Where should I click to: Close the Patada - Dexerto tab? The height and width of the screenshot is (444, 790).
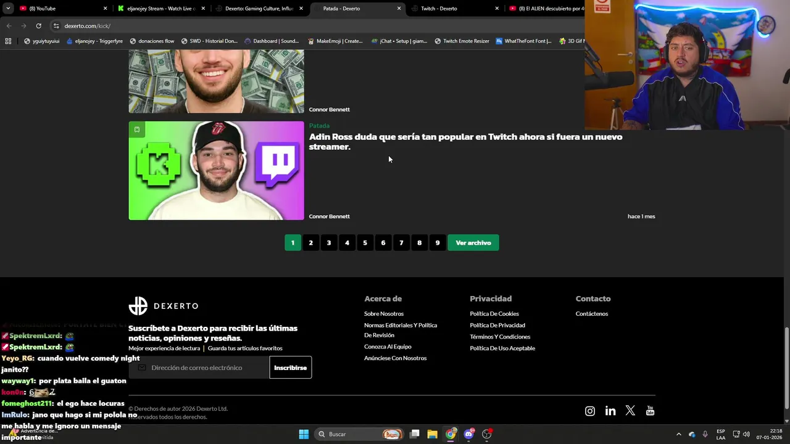[399, 9]
